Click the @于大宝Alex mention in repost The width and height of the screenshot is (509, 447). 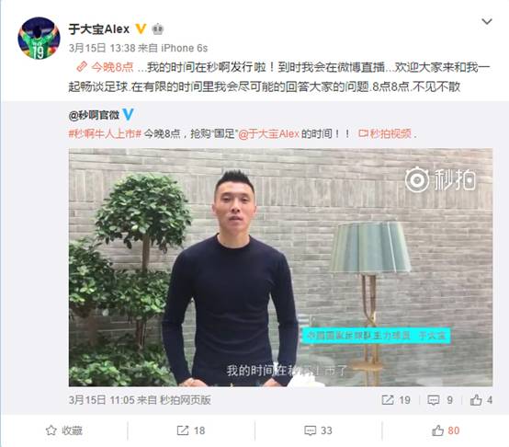(x=269, y=133)
